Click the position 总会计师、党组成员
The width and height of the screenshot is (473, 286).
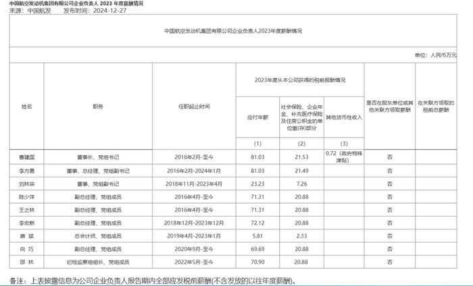click(x=98, y=236)
